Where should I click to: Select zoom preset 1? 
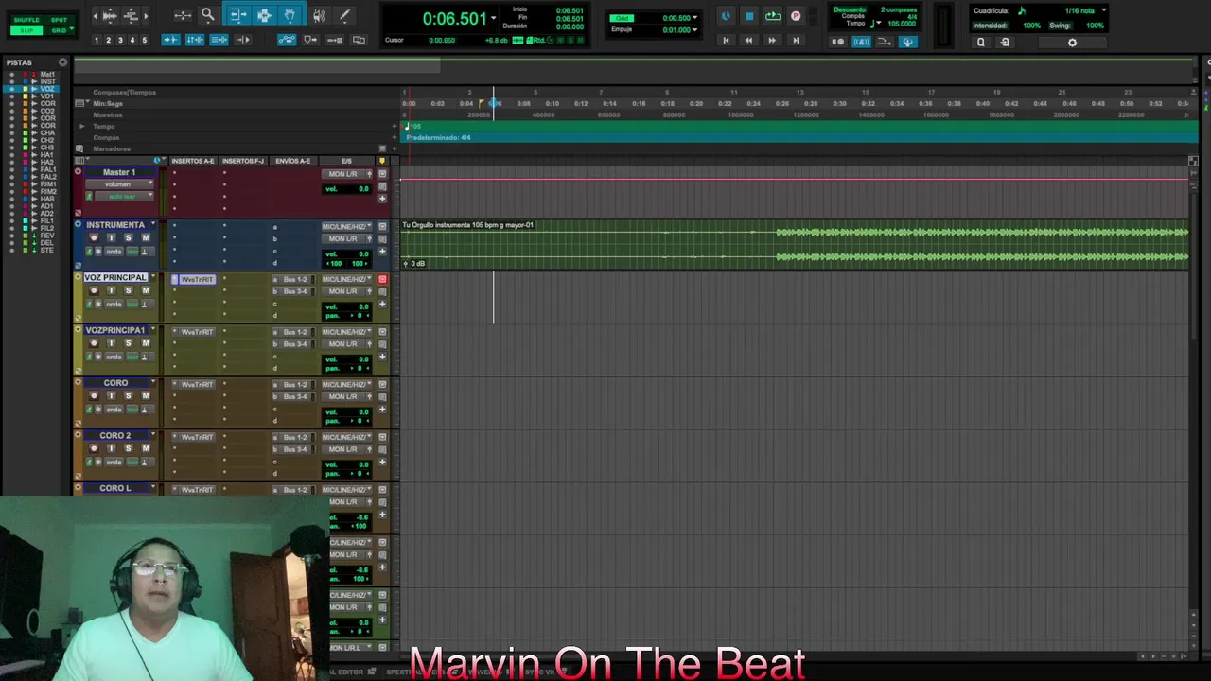click(97, 40)
